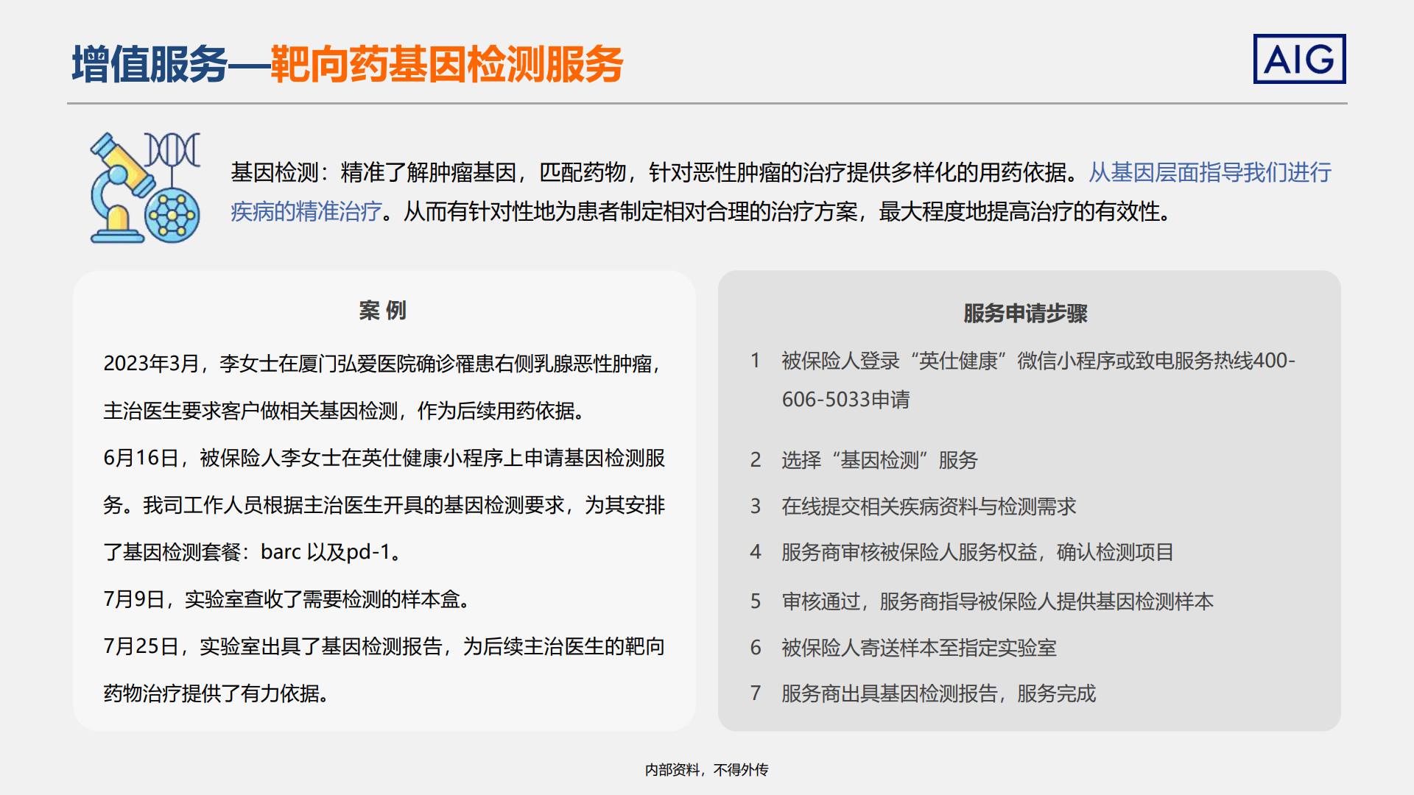
Task: Click the microscope DNA illustration icon
Action: pyautogui.click(x=145, y=188)
